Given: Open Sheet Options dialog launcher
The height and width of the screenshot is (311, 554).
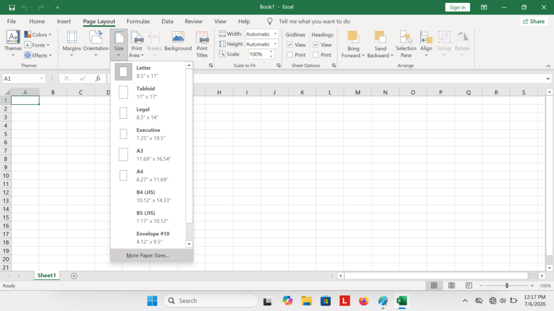Looking at the screenshot, I should coord(334,65).
